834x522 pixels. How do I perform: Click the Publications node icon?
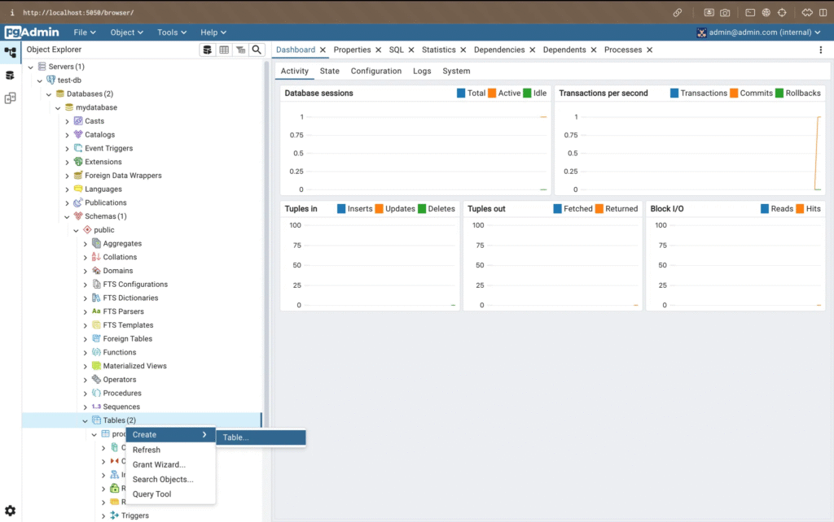[78, 202]
